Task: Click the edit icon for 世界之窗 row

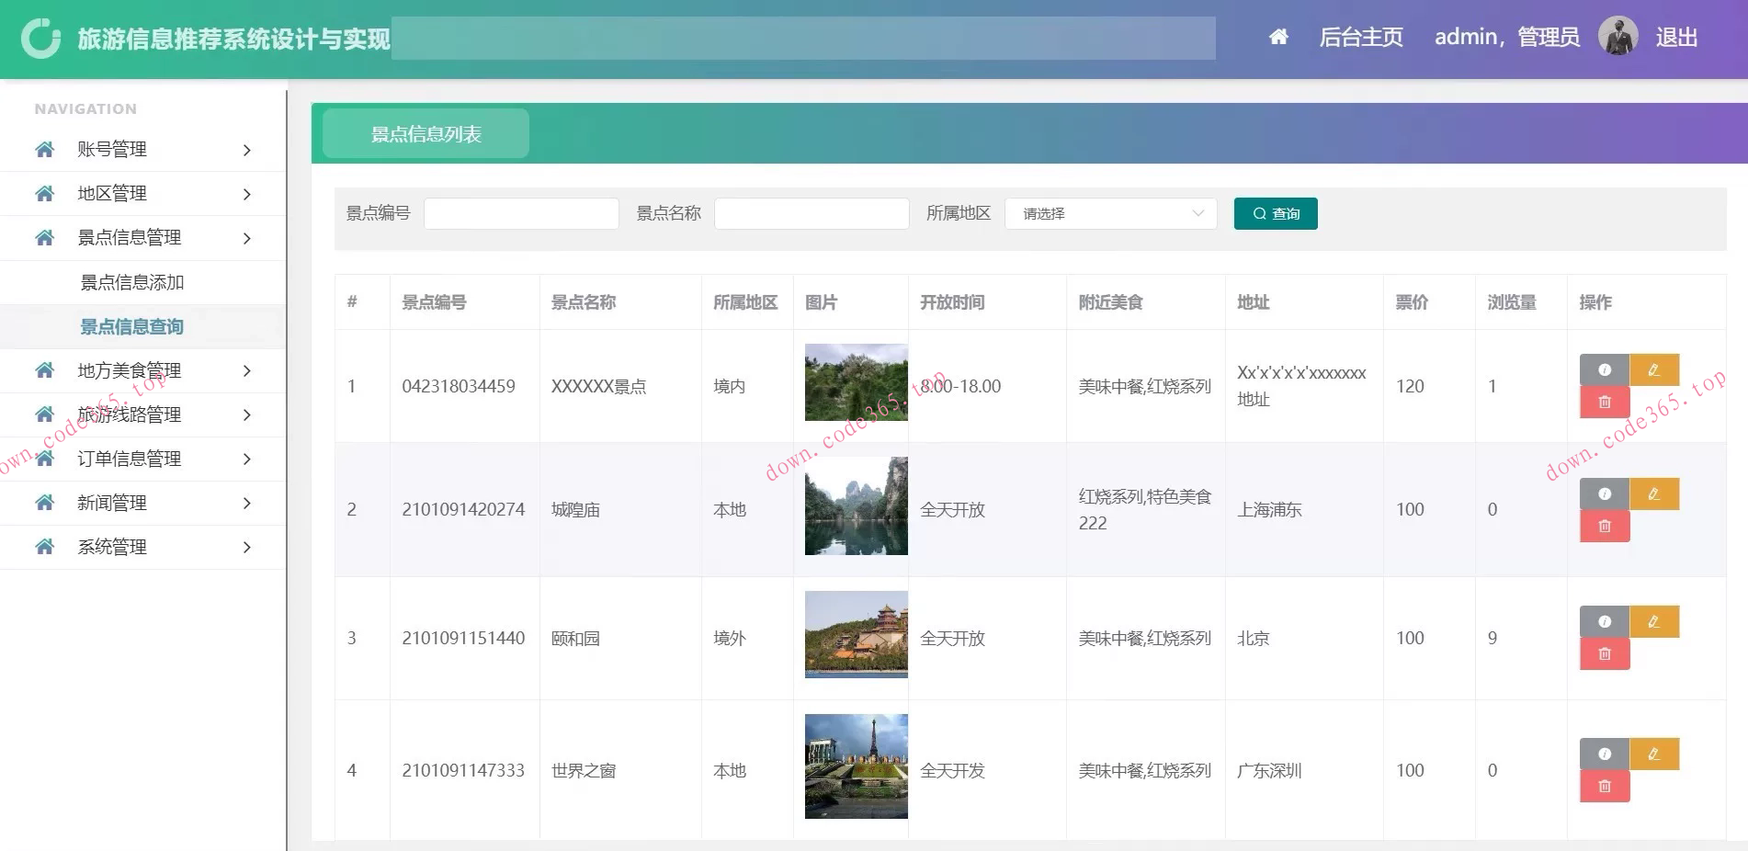Action: click(1654, 754)
